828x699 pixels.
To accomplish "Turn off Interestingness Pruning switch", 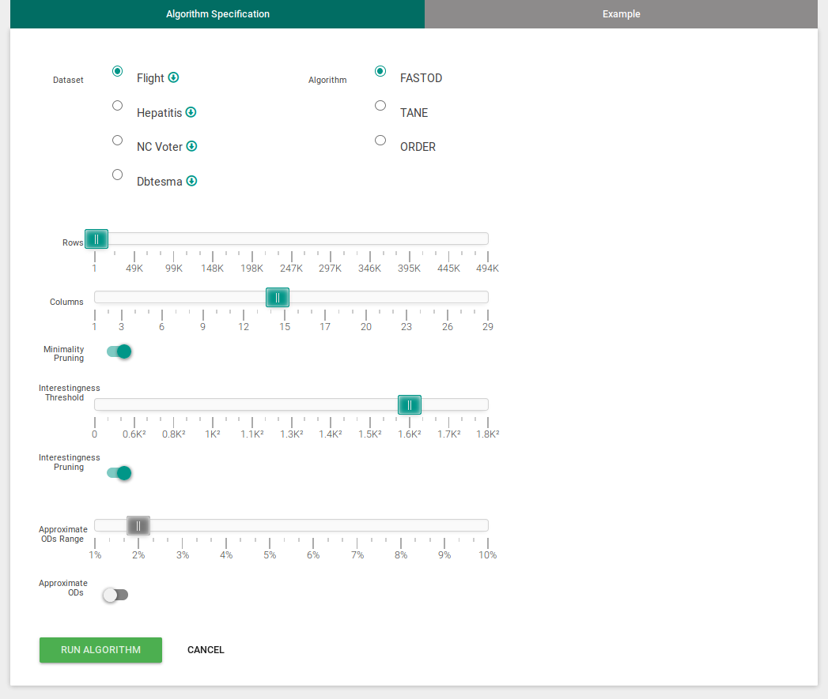I will pos(119,473).
